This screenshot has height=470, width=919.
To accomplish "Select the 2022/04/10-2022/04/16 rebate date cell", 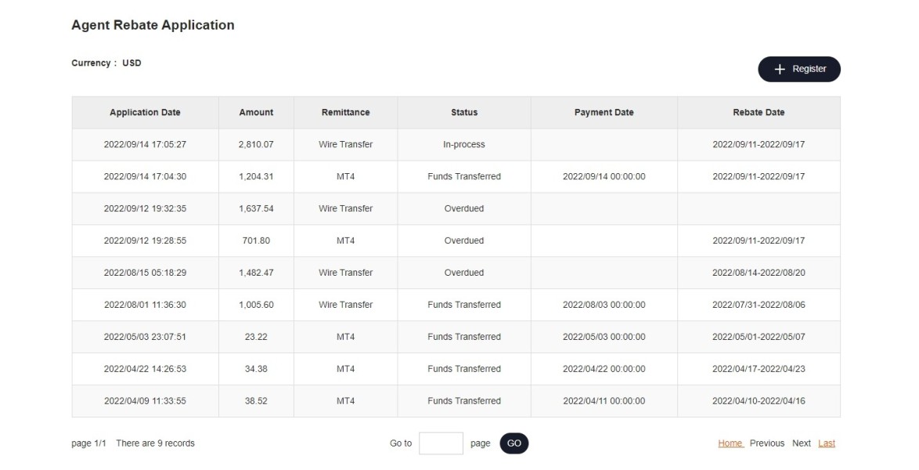I will click(759, 401).
